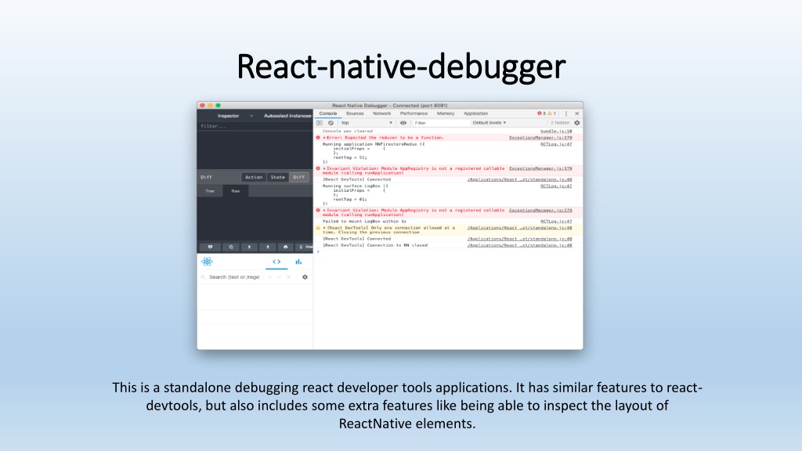Image resolution: width=802 pixels, height=451 pixels.
Task: Open standalone.js:48 link on 'Connection to RN closed' row
Action: point(520,245)
